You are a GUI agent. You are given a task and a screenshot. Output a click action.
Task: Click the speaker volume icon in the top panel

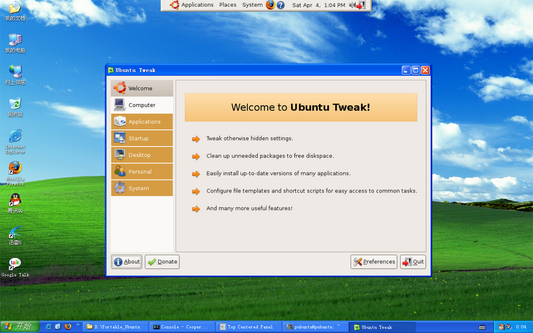click(x=352, y=5)
